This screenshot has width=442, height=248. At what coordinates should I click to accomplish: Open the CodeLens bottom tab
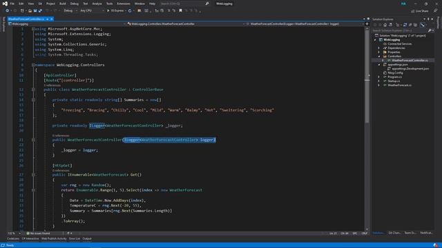[x=13, y=239]
